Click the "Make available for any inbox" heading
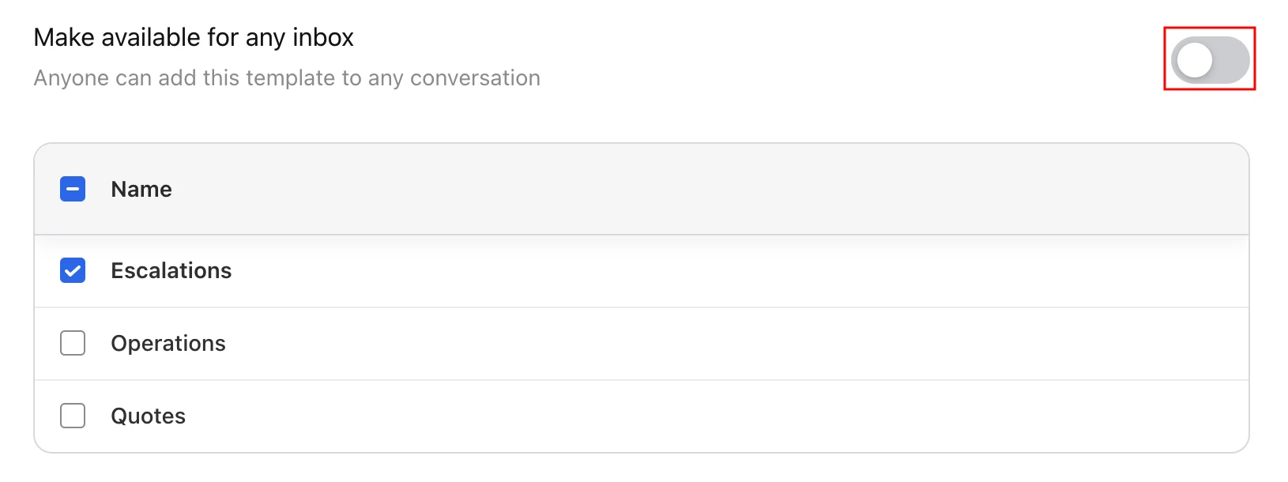The width and height of the screenshot is (1288, 482). (x=194, y=38)
